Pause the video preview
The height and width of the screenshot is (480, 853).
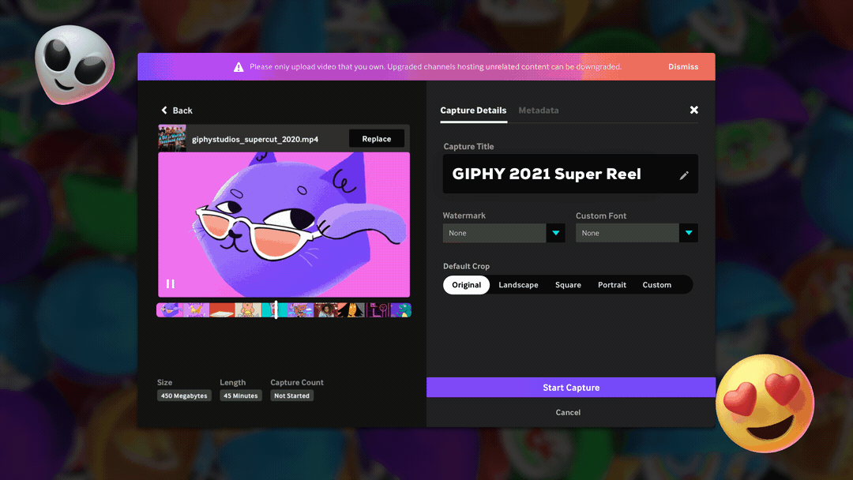pyautogui.click(x=171, y=283)
